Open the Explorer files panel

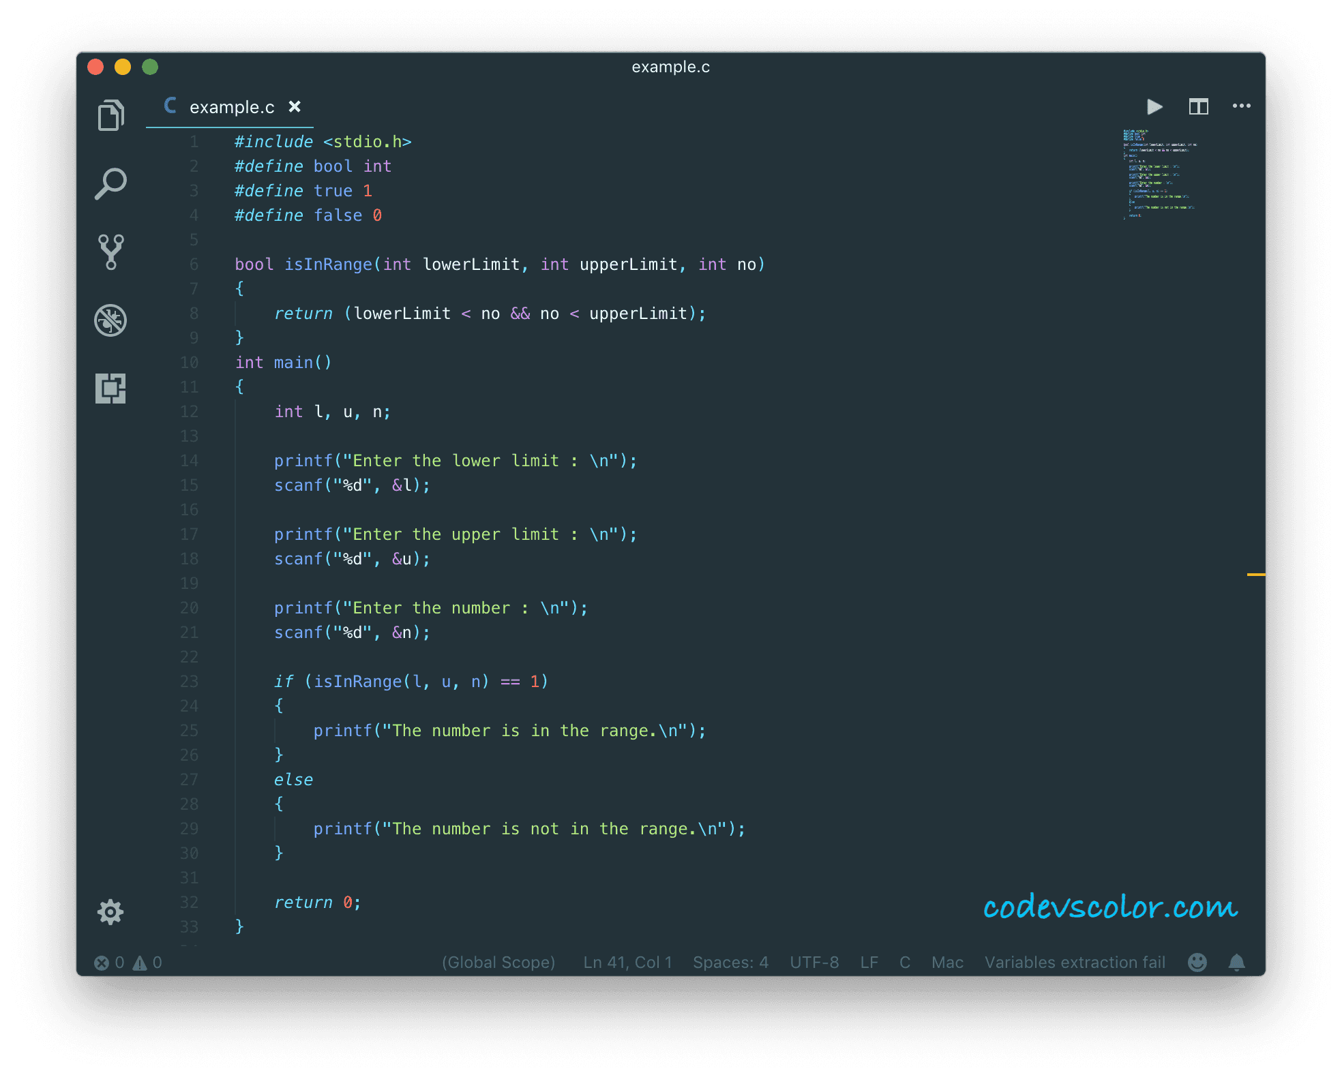coord(110,115)
